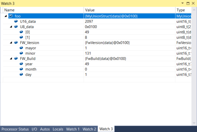Click the value 1 of mayor
Viewport: 197px width, 132px height.
[x=86, y=48]
